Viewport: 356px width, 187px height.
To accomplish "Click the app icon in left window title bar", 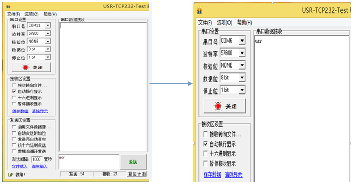I will [8, 6].
